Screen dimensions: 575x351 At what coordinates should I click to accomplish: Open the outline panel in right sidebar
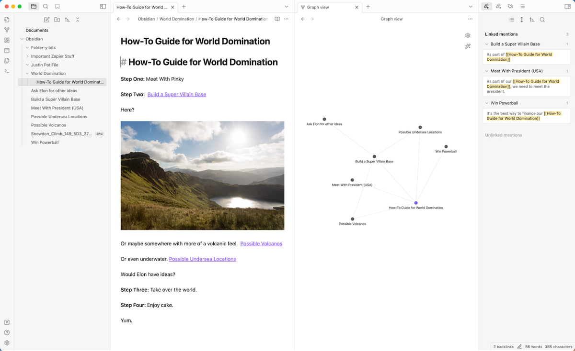(522, 6)
